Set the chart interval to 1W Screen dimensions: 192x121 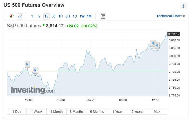[x=82, y=16]
